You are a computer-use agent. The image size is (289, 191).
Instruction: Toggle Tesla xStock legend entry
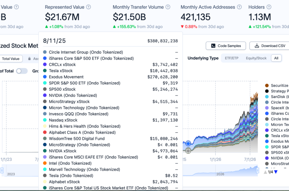277,136
